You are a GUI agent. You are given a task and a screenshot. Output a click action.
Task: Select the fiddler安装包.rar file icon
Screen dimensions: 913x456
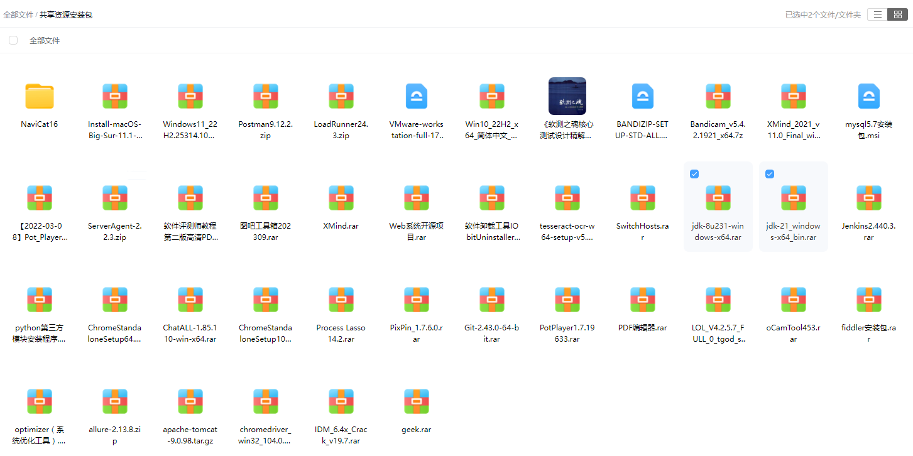[x=868, y=300]
